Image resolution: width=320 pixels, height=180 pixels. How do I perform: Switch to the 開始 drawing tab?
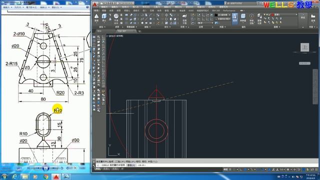[99, 31]
